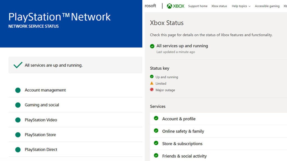Open the Help topics dropdown
The image size is (287, 161).
240,6
